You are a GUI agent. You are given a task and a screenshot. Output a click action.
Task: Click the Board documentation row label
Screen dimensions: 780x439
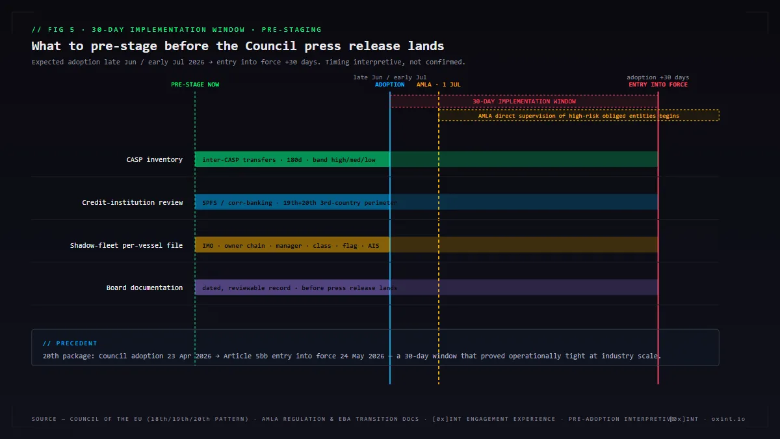[x=145, y=288]
